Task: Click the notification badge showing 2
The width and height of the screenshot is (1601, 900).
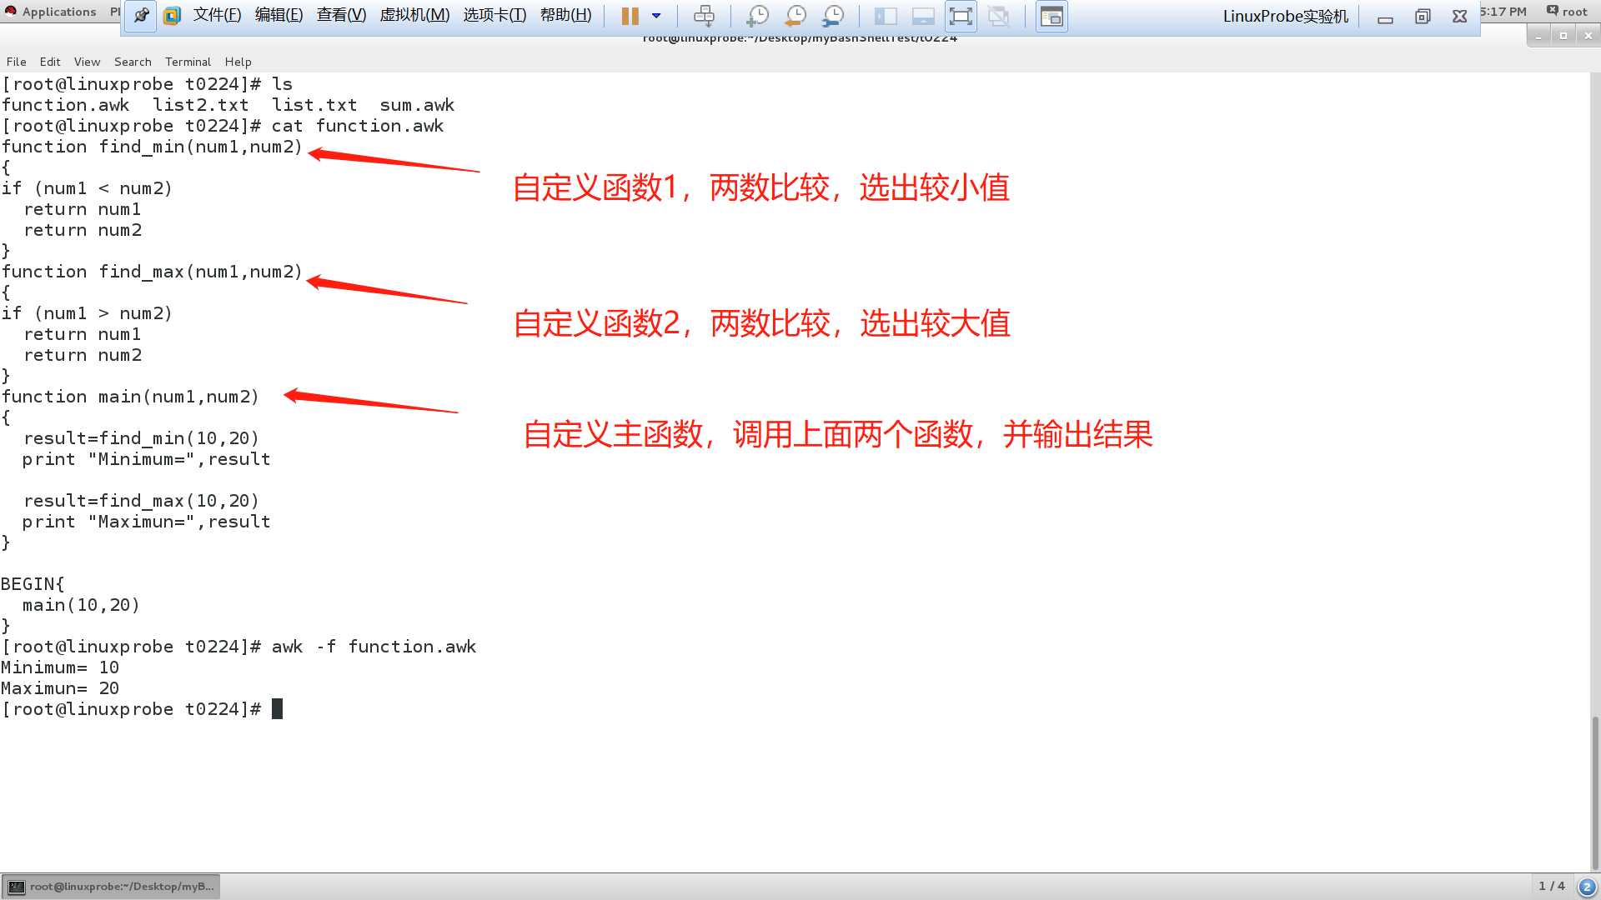Action: 1587,887
